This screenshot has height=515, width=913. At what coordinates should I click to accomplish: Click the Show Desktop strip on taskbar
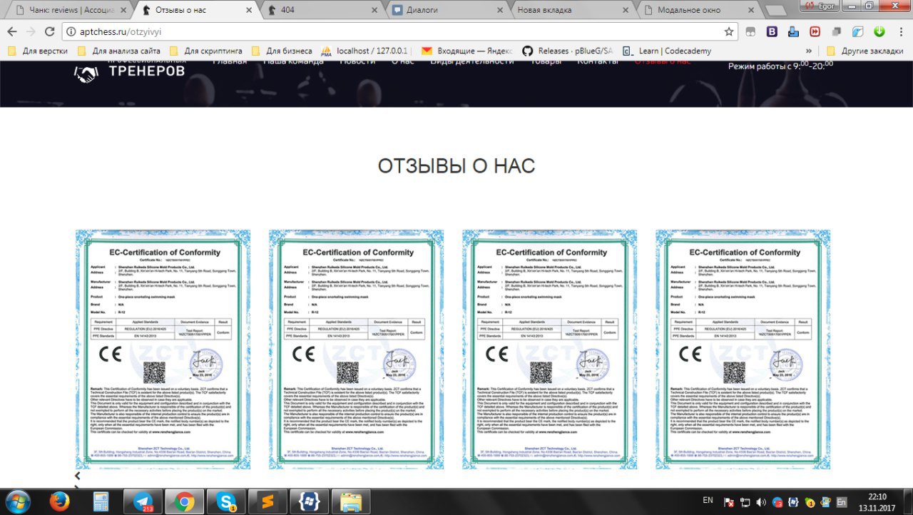coord(908,502)
